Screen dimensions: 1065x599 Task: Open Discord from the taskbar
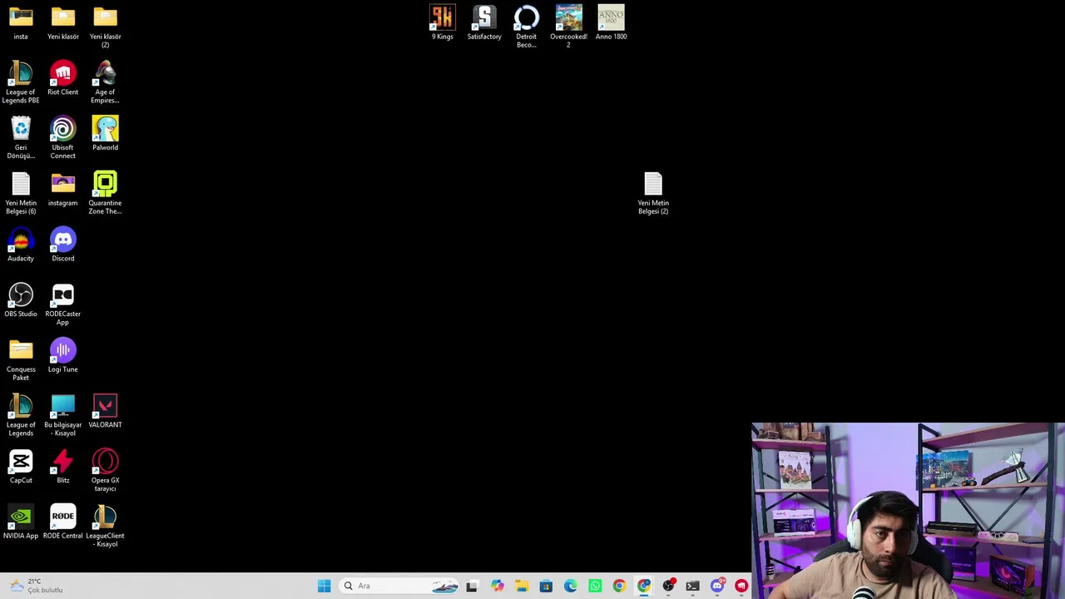[717, 586]
